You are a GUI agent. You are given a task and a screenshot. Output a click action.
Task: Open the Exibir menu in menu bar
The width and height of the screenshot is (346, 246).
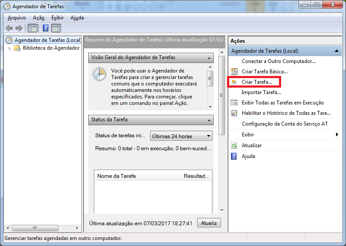click(x=57, y=18)
